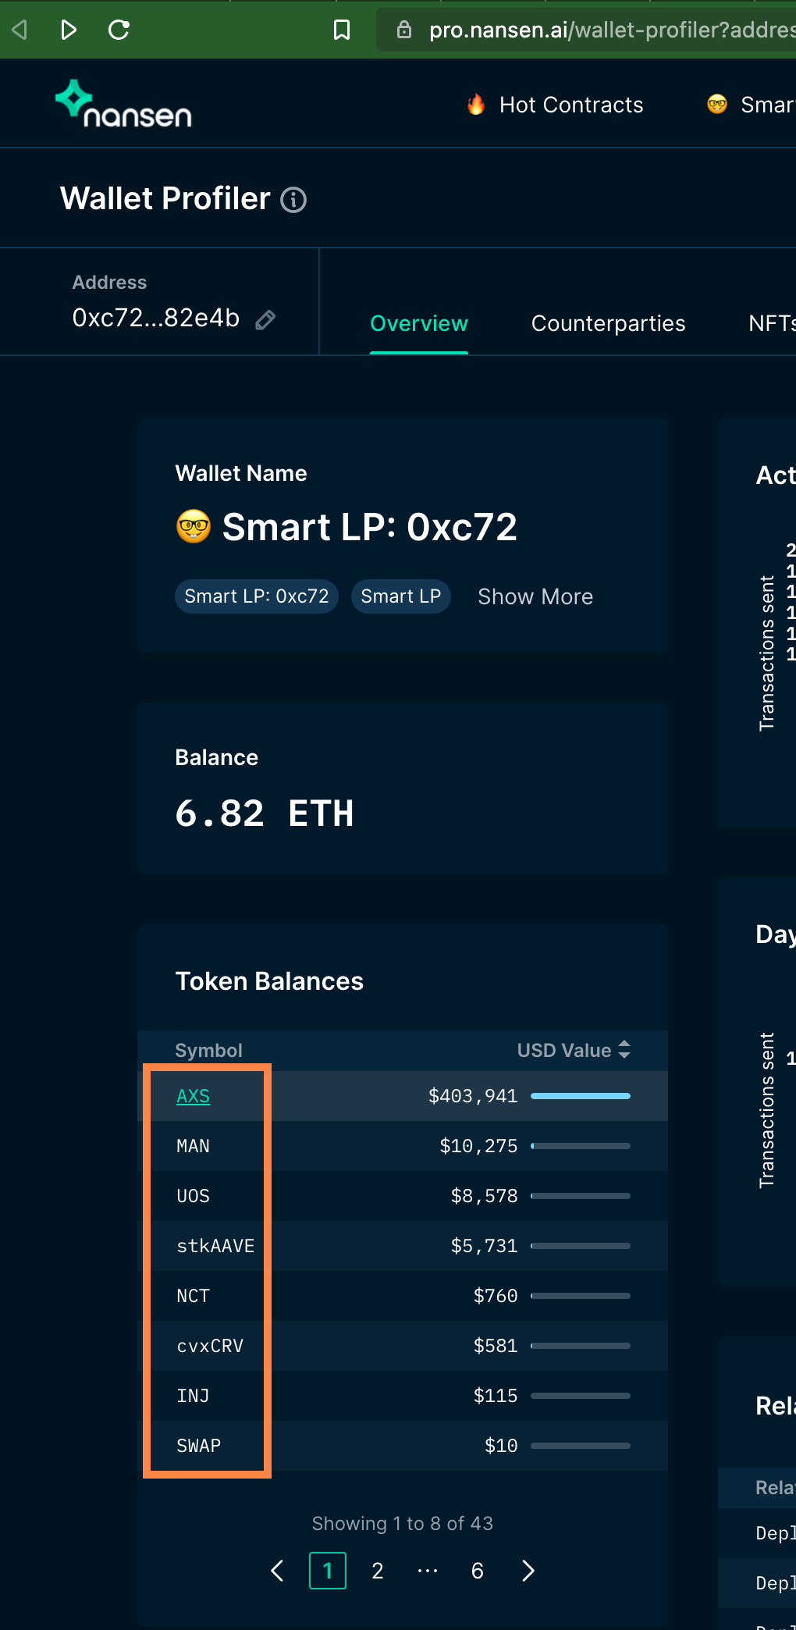Select the Overview tab
The image size is (796, 1630).
coord(419,323)
